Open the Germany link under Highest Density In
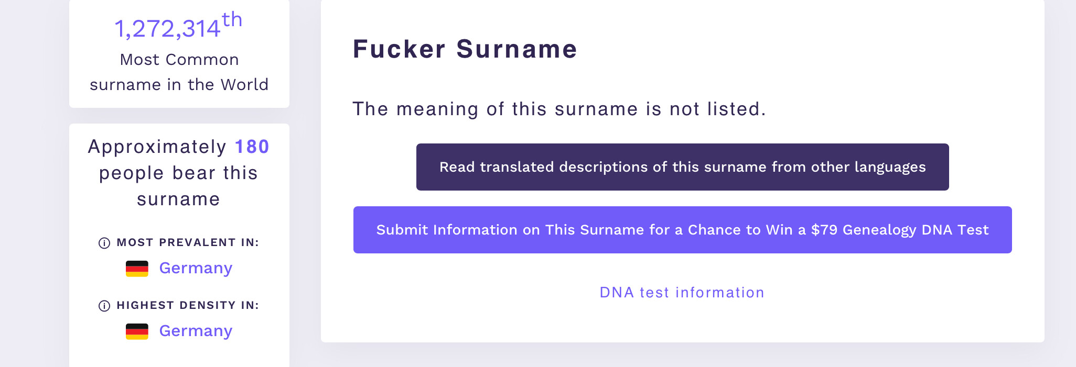The image size is (1076, 367). (196, 331)
